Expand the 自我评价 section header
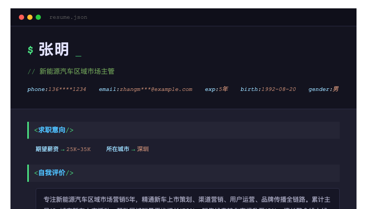Screen dimensions: 367x209 pyautogui.click(x=54, y=173)
